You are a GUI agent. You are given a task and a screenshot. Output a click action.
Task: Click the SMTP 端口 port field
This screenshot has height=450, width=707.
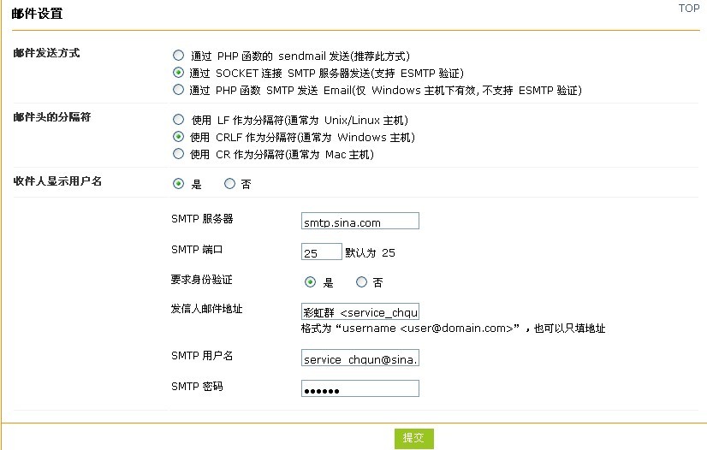click(322, 252)
